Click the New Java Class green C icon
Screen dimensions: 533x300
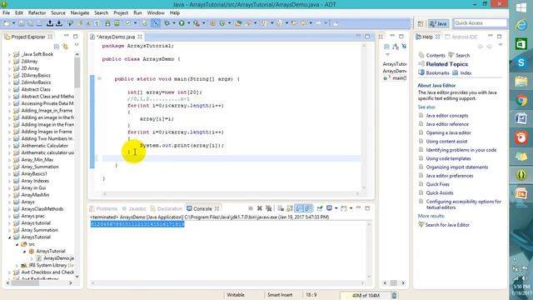click(x=222, y=23)
